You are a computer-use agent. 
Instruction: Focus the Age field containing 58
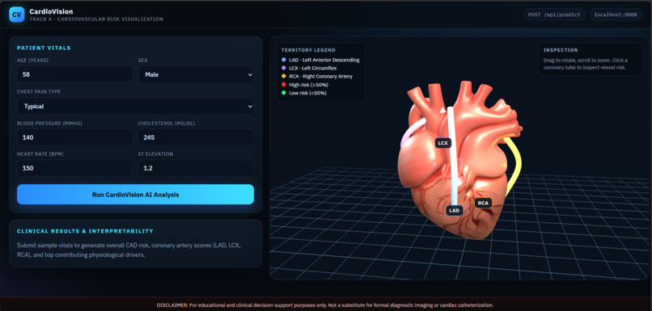pyautogui.click(x=75, y=75)
